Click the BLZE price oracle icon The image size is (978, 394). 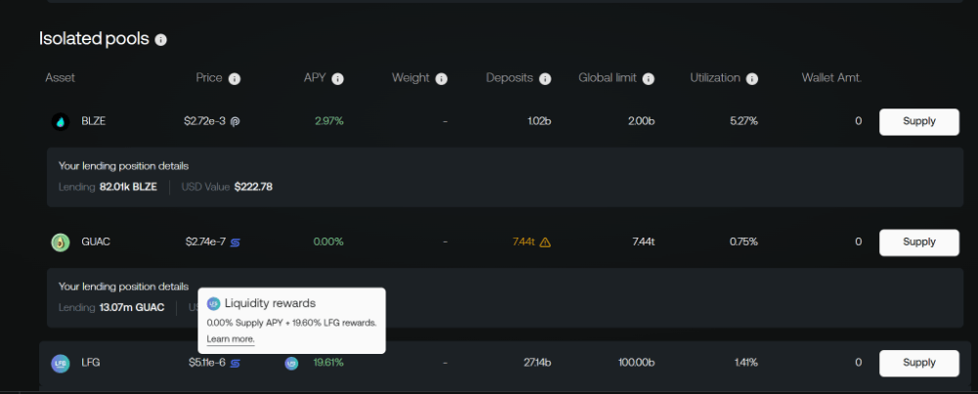point(235,121)
